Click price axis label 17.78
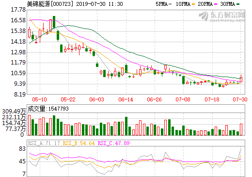This screenshot has width=252, height=177. coord(18,10)
